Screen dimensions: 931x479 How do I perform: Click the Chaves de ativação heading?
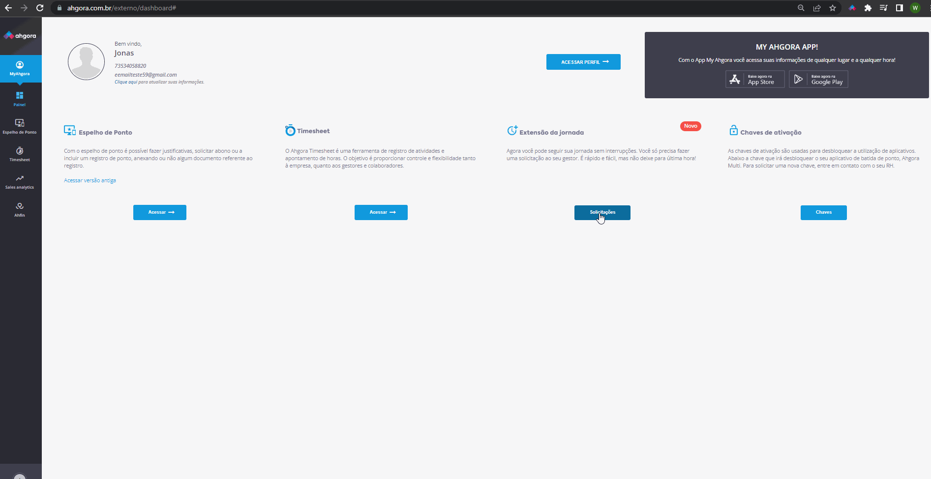pyautogui.click(x=771, y=133)
